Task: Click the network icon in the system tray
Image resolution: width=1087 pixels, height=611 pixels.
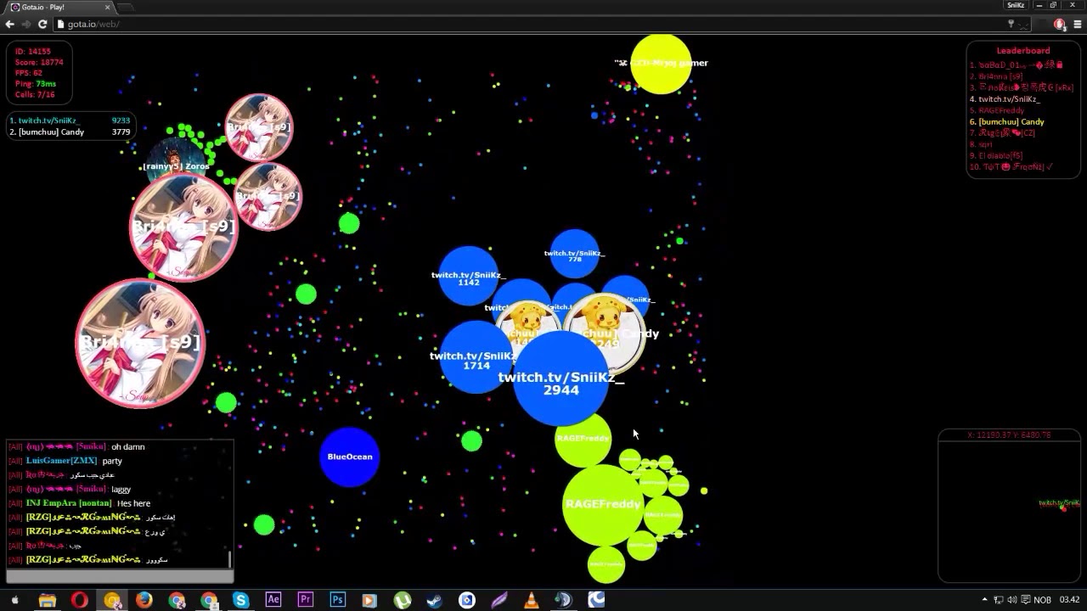Action: click(x=999, y=600)
